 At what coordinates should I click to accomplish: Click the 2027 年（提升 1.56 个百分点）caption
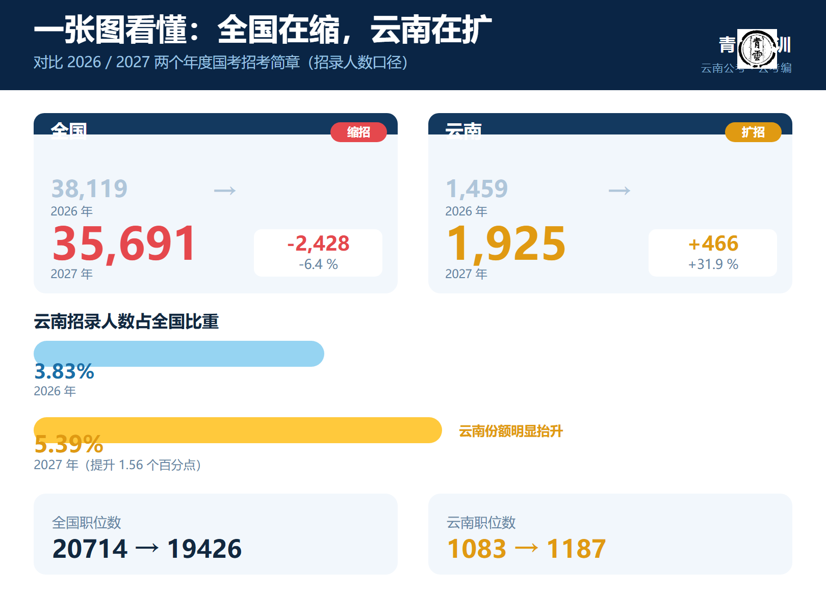point(117,465)
